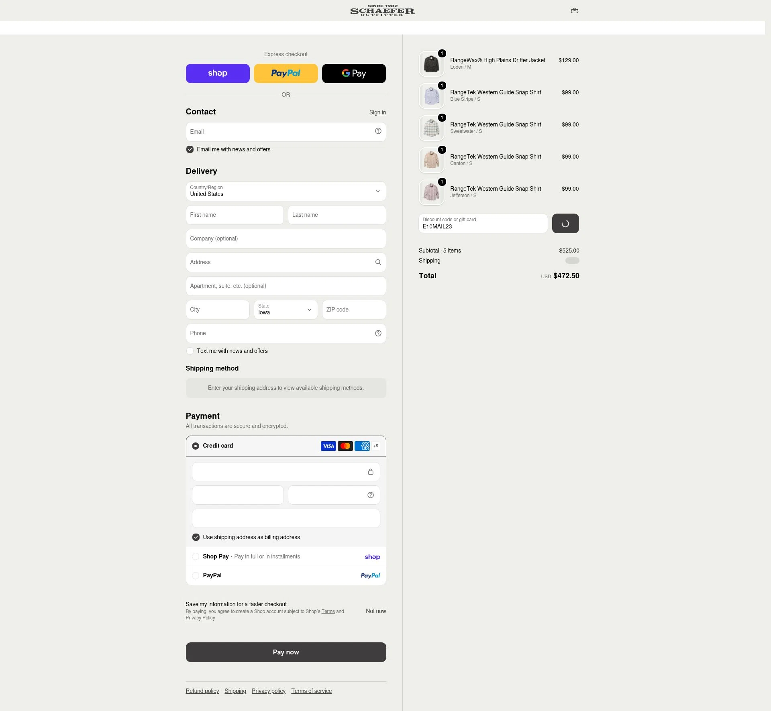
Task: Click the Sign in link
Action: [x=377, y=112]
